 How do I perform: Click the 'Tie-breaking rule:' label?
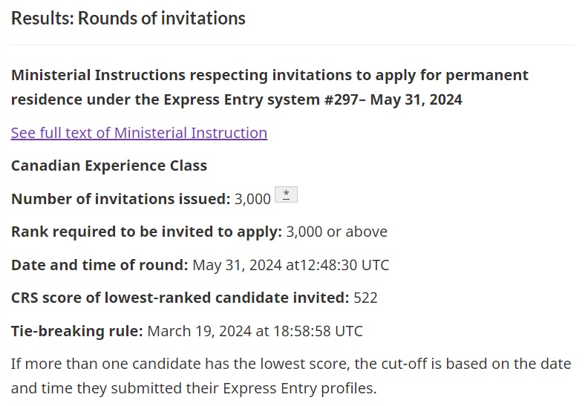click(x=77, y=331)
